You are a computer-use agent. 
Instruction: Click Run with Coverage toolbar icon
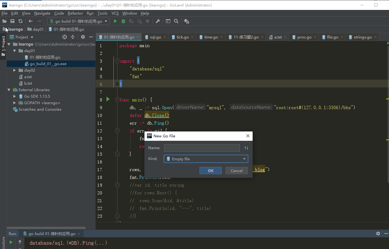click(x=131, y=21)
